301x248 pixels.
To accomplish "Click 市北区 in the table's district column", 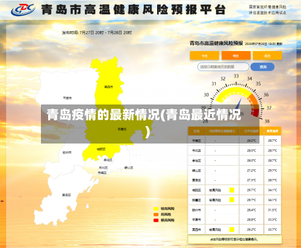I will pyautogui.click(x=196, y=151).
